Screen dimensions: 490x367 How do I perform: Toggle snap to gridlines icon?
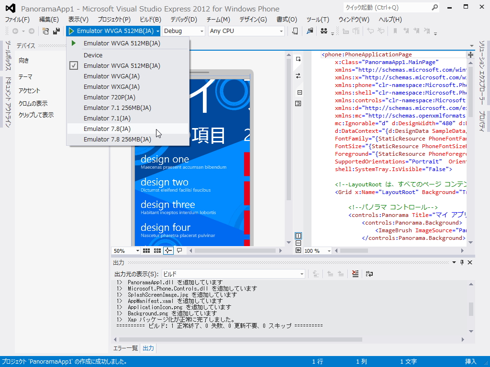[157, 250]
